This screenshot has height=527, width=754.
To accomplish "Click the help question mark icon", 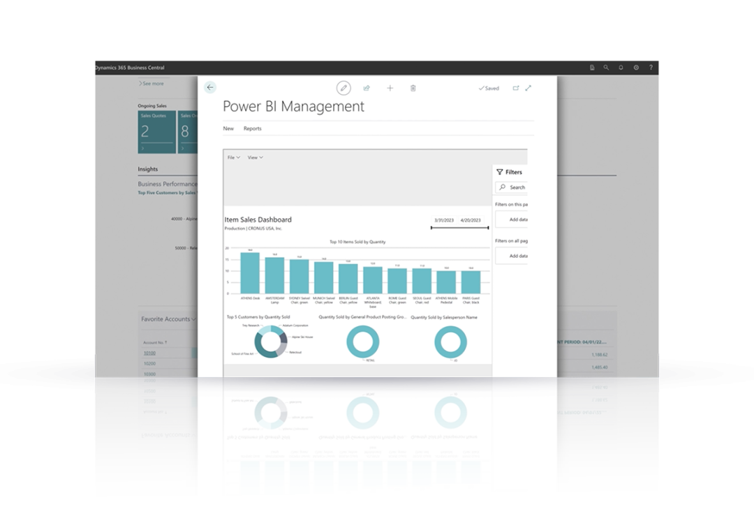I will click(x=651, y=68).
